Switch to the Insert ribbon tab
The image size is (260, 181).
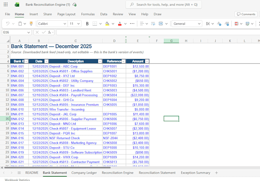34,14
